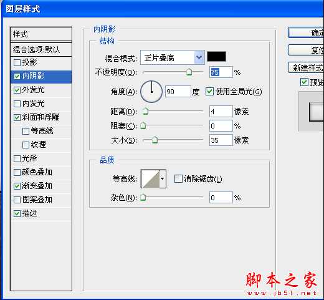The image size is (324, 300).
Task: Enable 消除锯齿 anti-aliased checkbox
Action: [x=178, y=178]
